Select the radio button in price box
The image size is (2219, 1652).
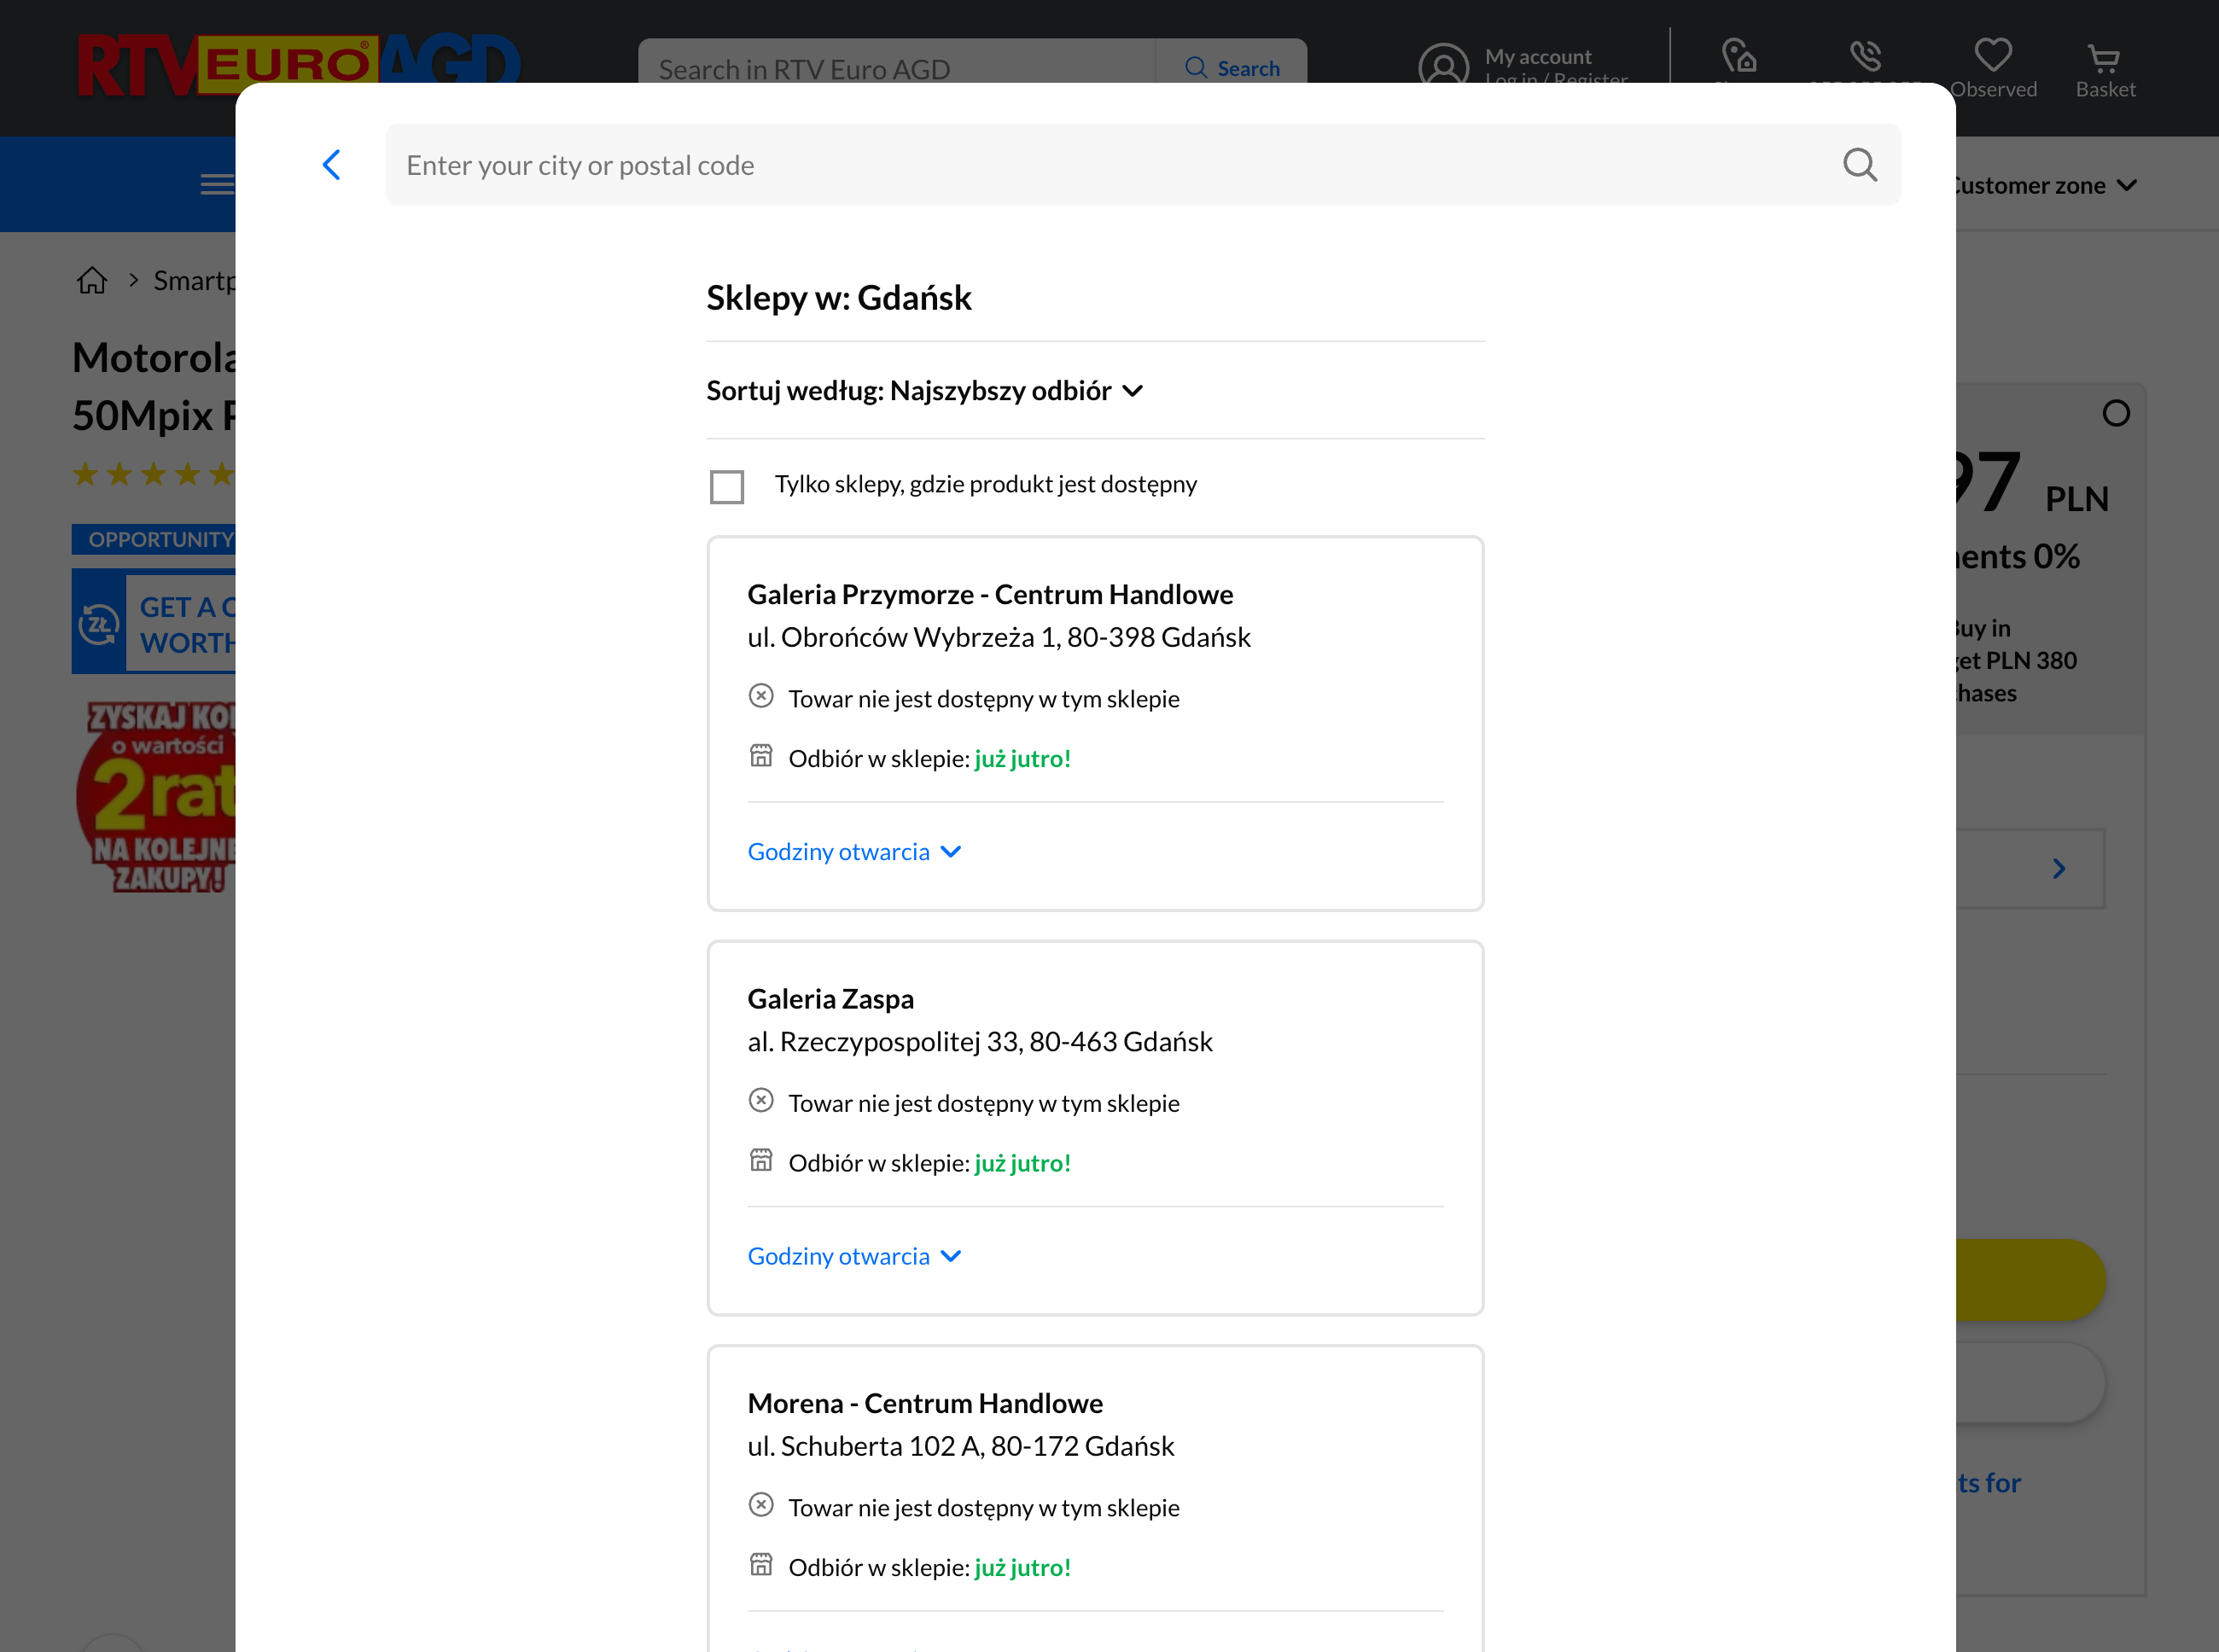[2115, 413]
